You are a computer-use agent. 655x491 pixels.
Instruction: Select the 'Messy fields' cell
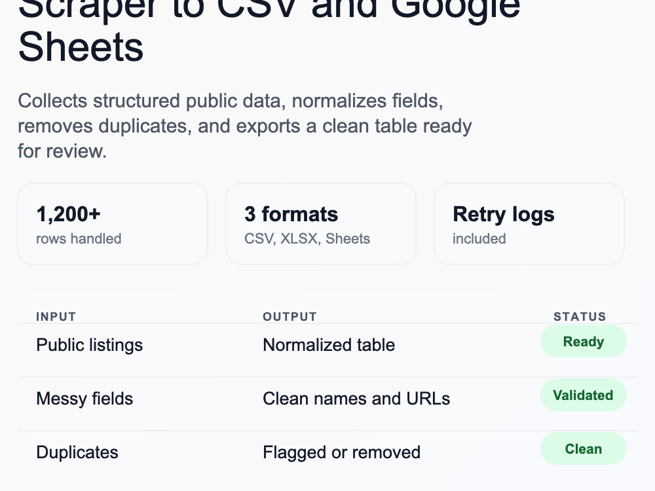click(84, 399)
